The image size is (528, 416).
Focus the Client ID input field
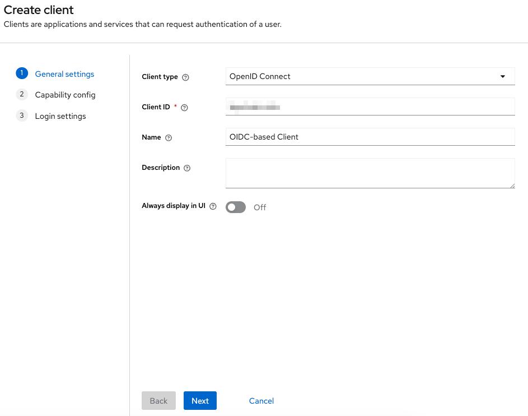[x=370, y=107]
